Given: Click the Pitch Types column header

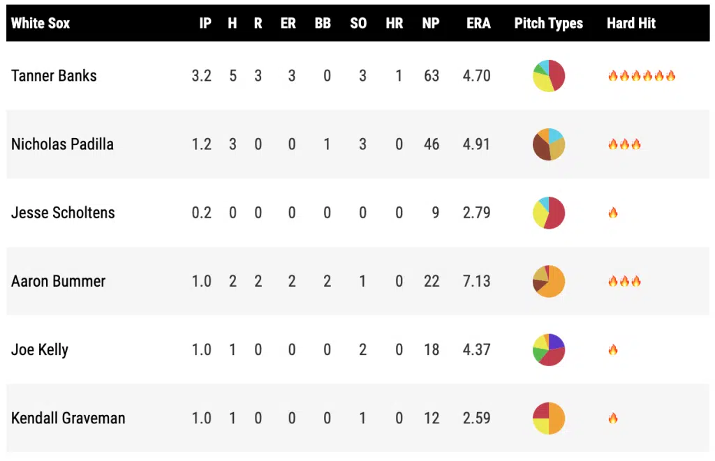Looking at the screenshot, I should [x=548, y=23].
